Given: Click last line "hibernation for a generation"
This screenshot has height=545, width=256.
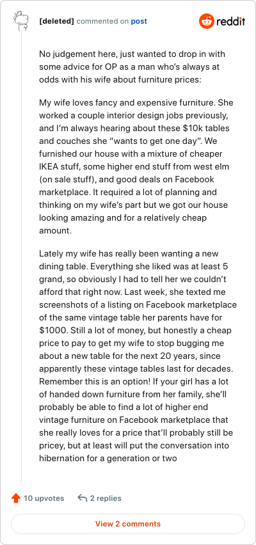Looking at the screenshot, I should (108, 458).
